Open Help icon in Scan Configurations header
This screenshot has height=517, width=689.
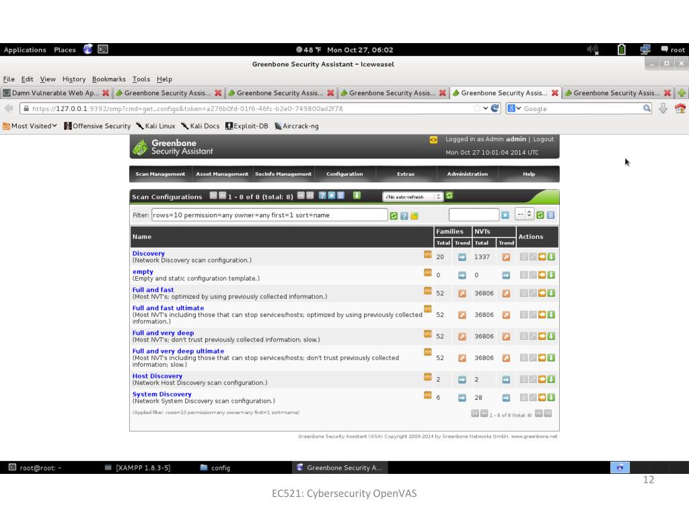point(322,196)
